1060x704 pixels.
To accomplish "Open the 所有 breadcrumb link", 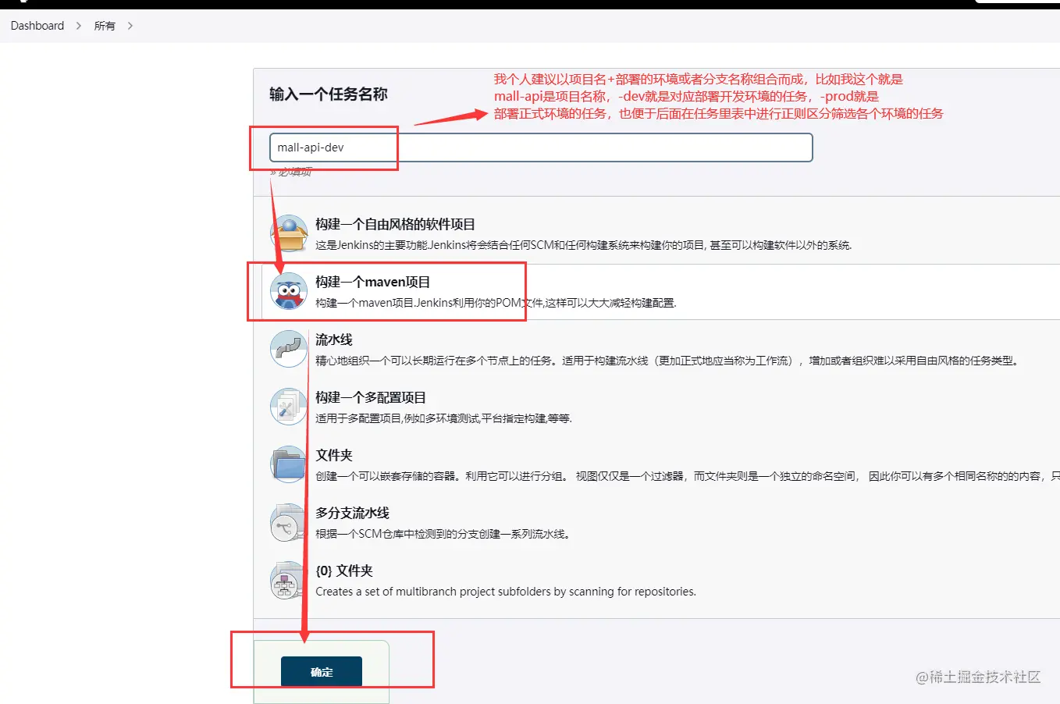I will (105, 26).
